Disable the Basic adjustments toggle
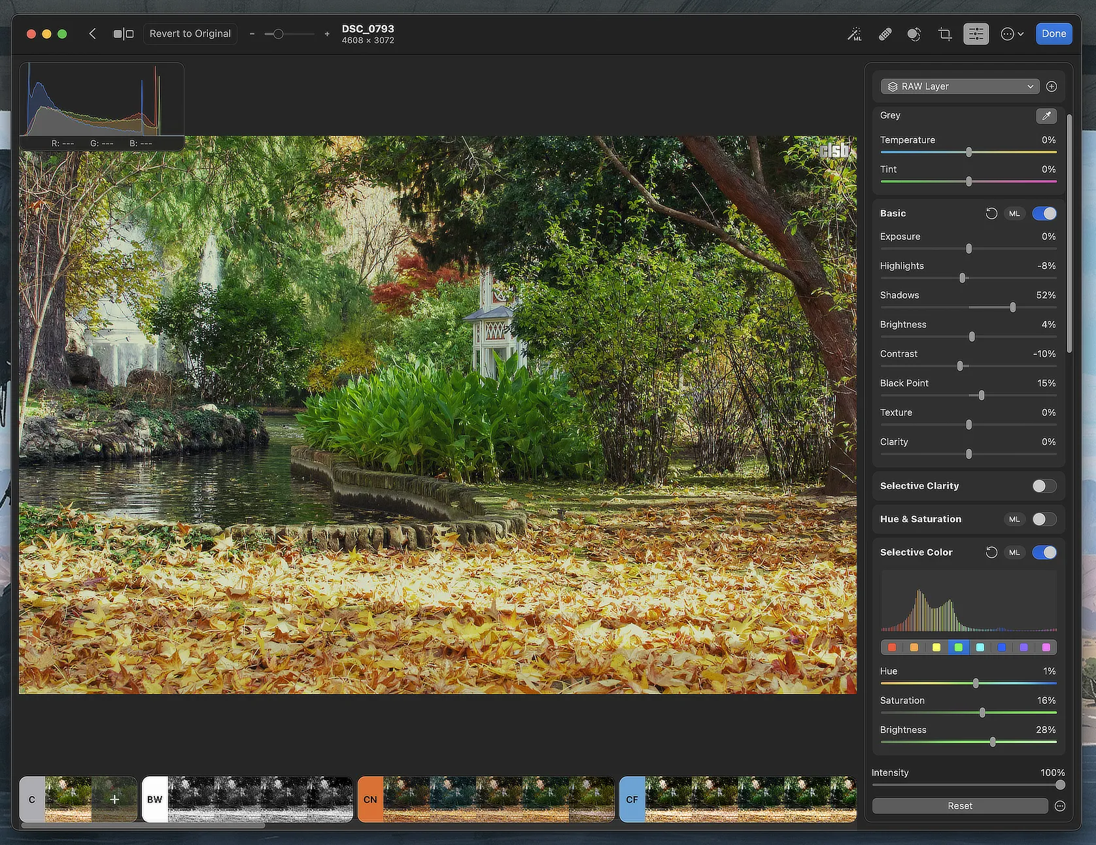This screenshot has width=1096, height=845. tap(1044, 214)
